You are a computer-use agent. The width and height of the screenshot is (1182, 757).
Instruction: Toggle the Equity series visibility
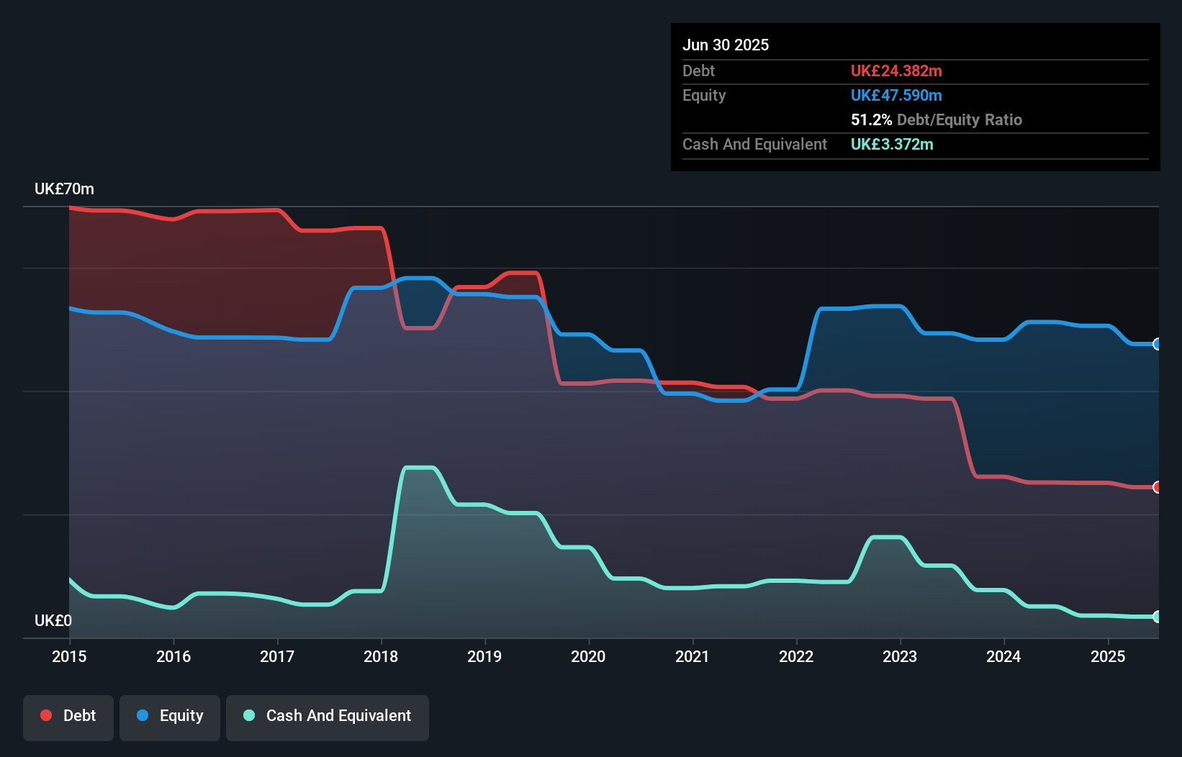(169, 717)
